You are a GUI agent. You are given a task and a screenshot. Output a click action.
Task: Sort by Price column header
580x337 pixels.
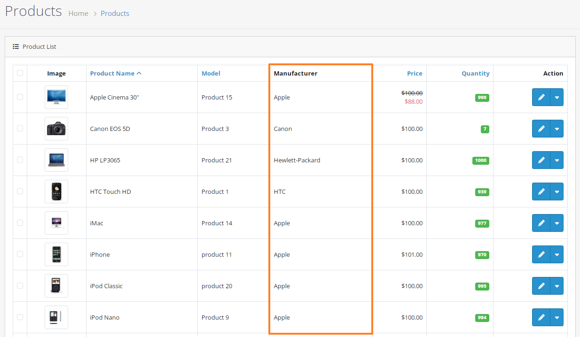tap(415, 73)
